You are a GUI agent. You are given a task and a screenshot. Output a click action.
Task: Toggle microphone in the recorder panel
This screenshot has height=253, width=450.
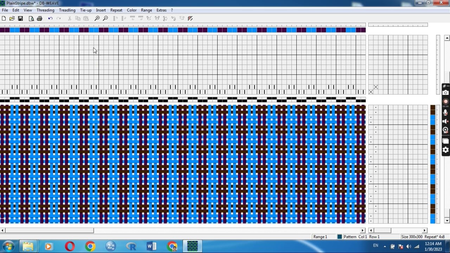445,112
